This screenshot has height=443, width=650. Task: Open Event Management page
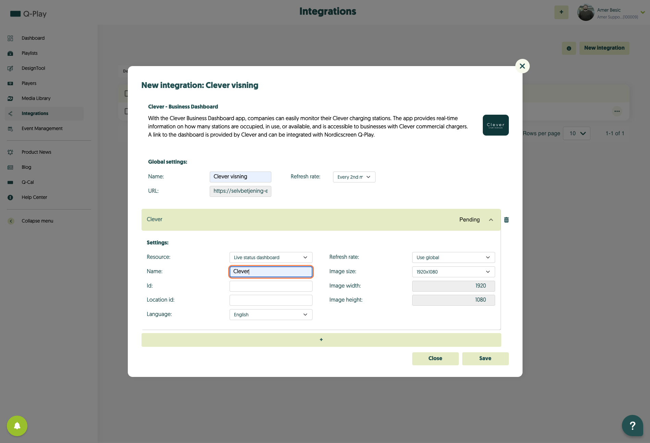click(x=42, y=128)
